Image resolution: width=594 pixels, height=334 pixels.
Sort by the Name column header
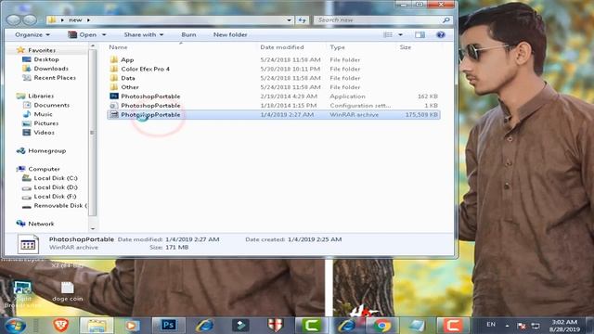(x=118, y=47)
